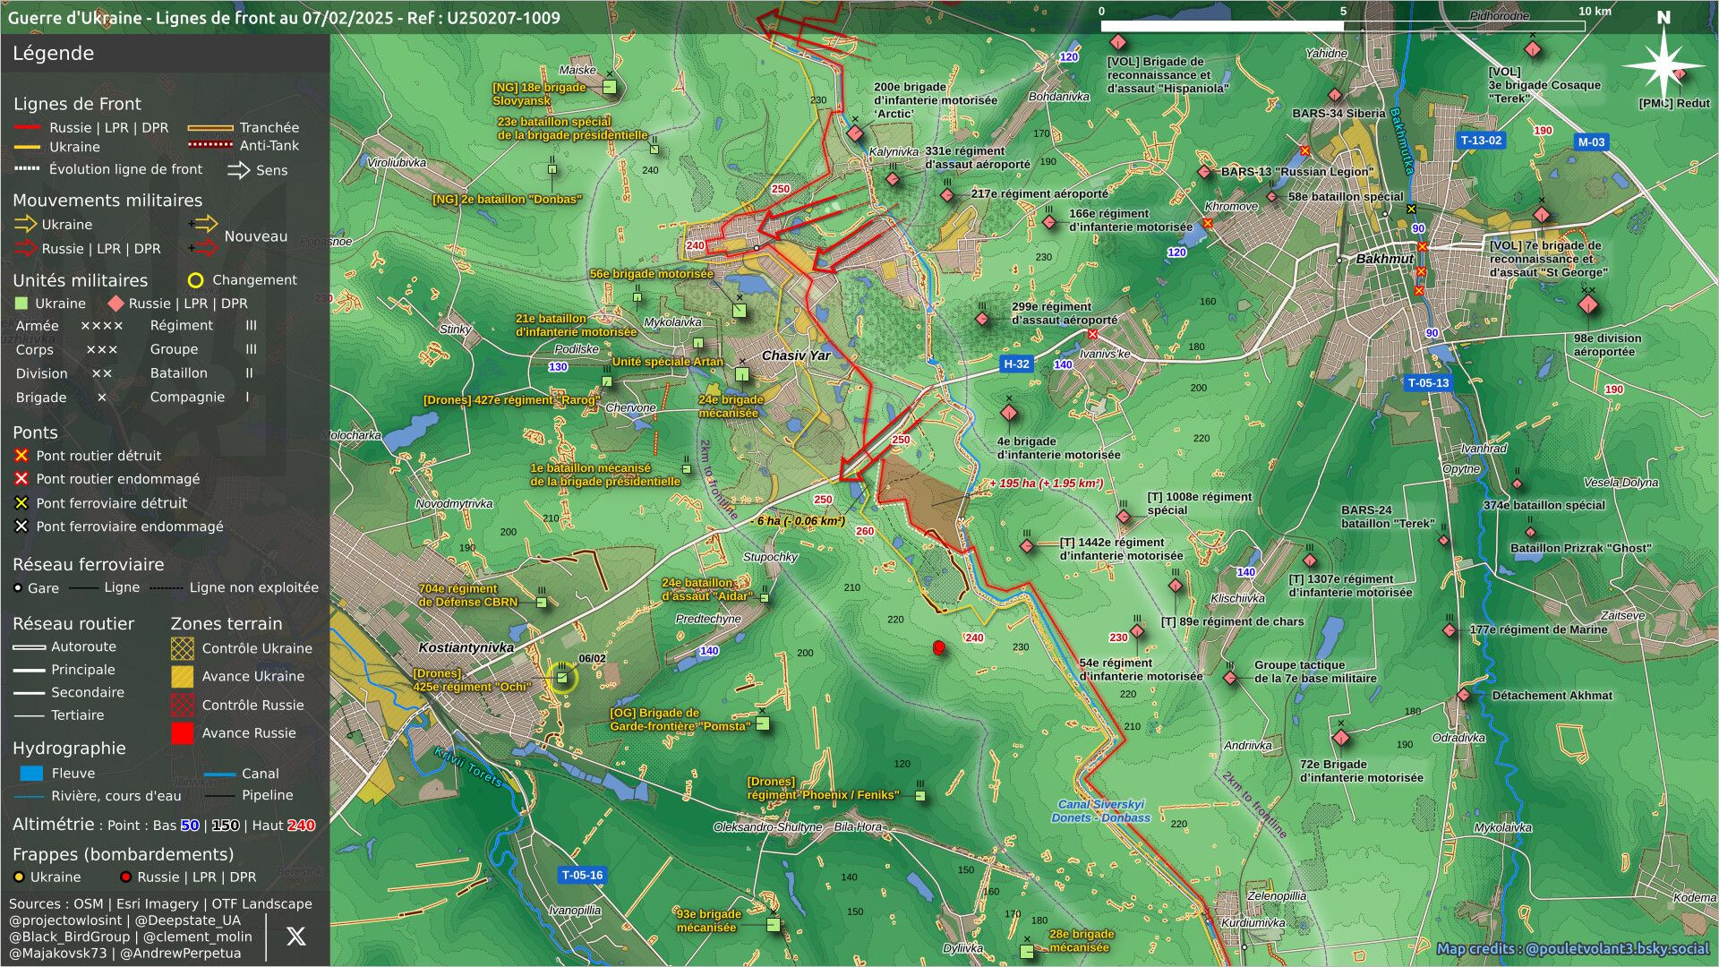Click the 'Unité spéciale Artan' label
This screenshot has width=1719, height=967.
point(667,362)
